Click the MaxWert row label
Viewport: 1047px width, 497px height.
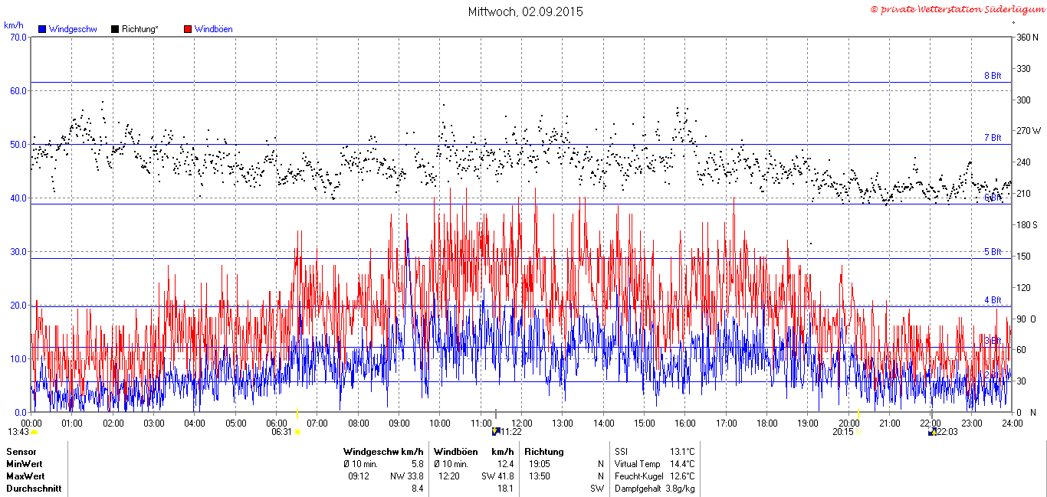25,476
